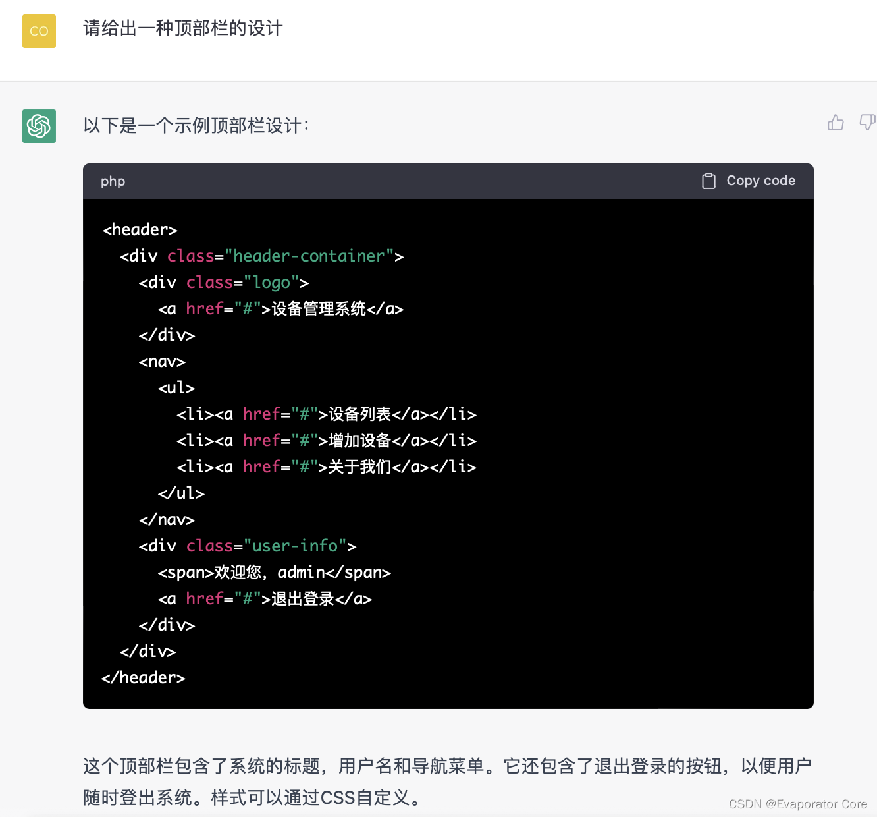
Task: Click the reply text 以下是一个示例顶部栏设计
Action: click(196, 125)
